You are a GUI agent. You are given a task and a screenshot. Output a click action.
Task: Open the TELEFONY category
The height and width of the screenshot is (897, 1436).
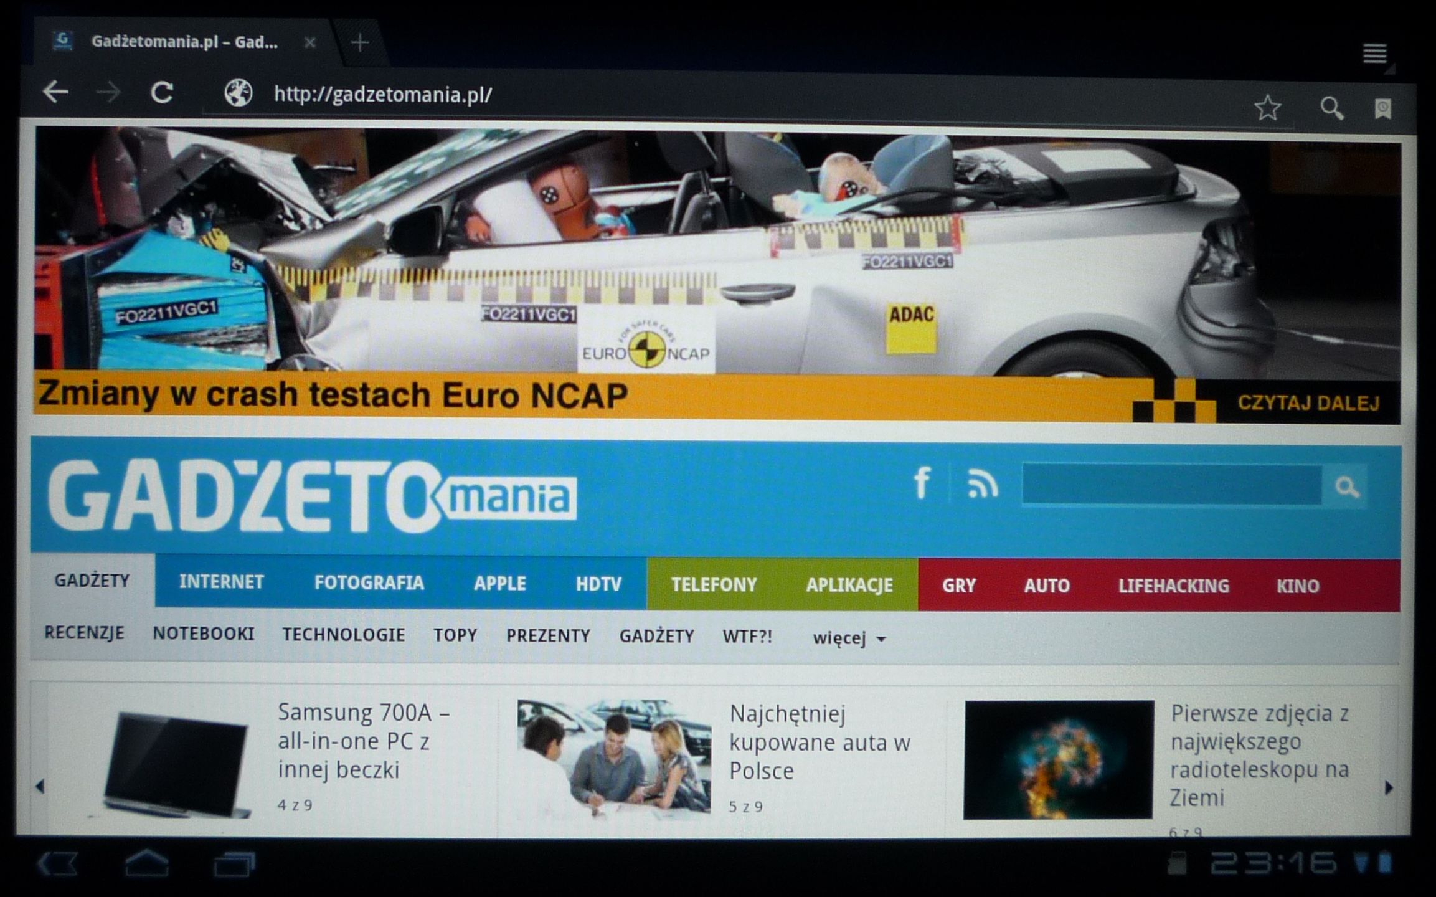(714, 585)
